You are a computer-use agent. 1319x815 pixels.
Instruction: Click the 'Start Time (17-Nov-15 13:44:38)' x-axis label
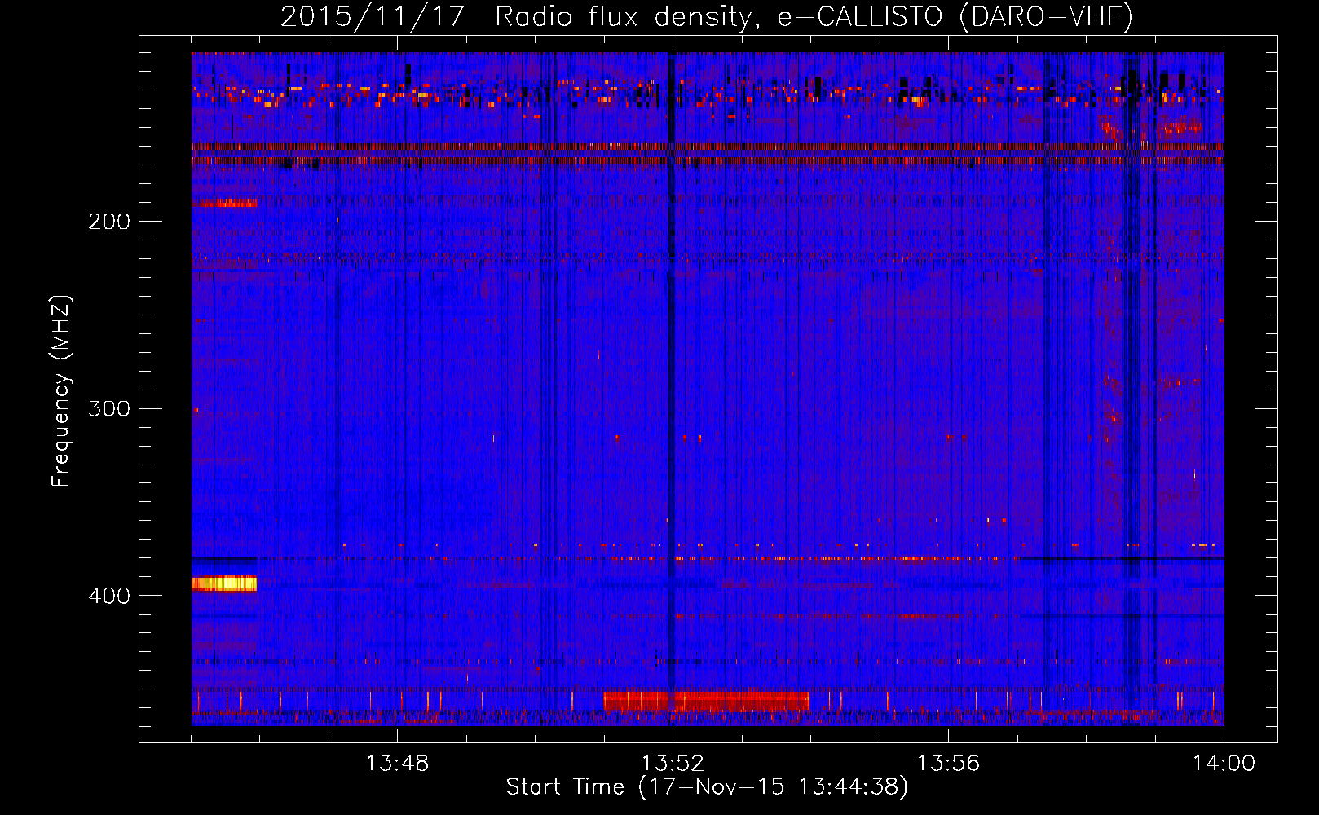[707, 787]
